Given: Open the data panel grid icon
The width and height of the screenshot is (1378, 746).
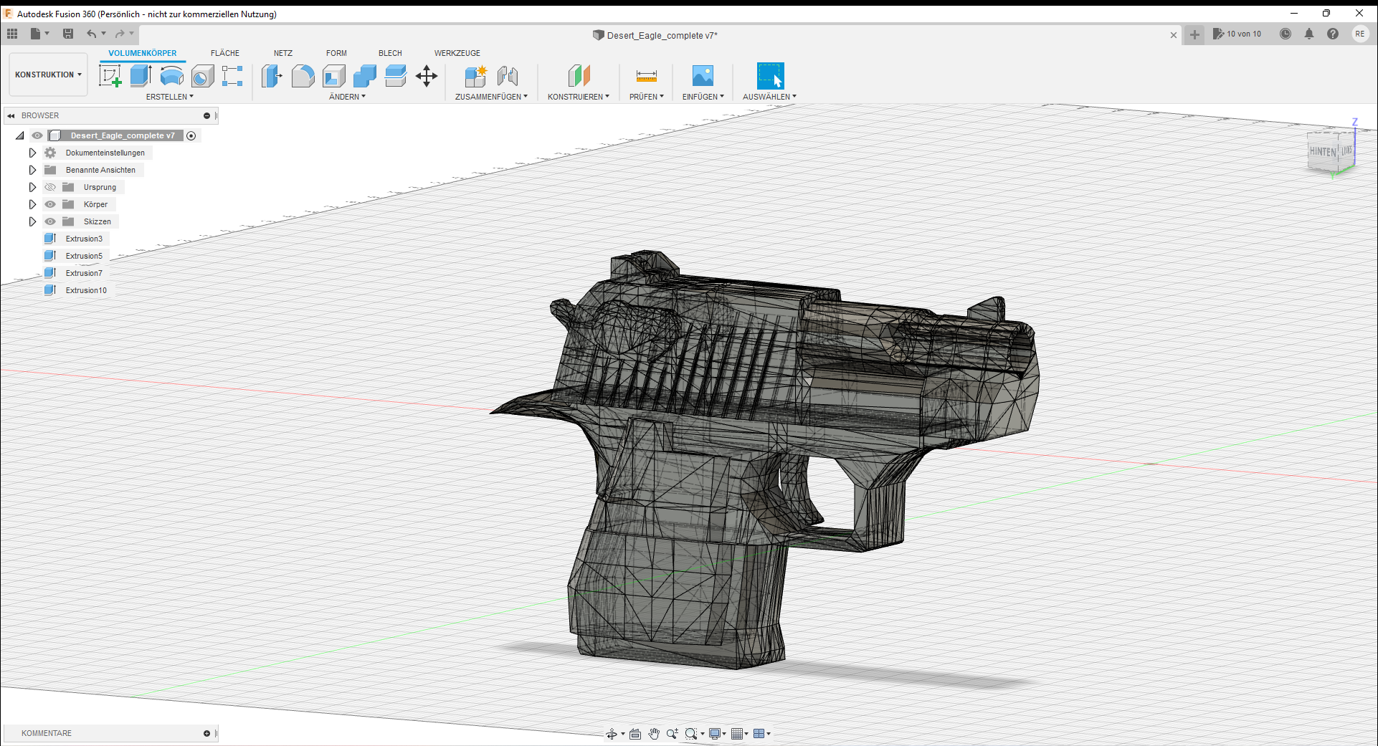Looking at the screenshot, I should point(12,34).
